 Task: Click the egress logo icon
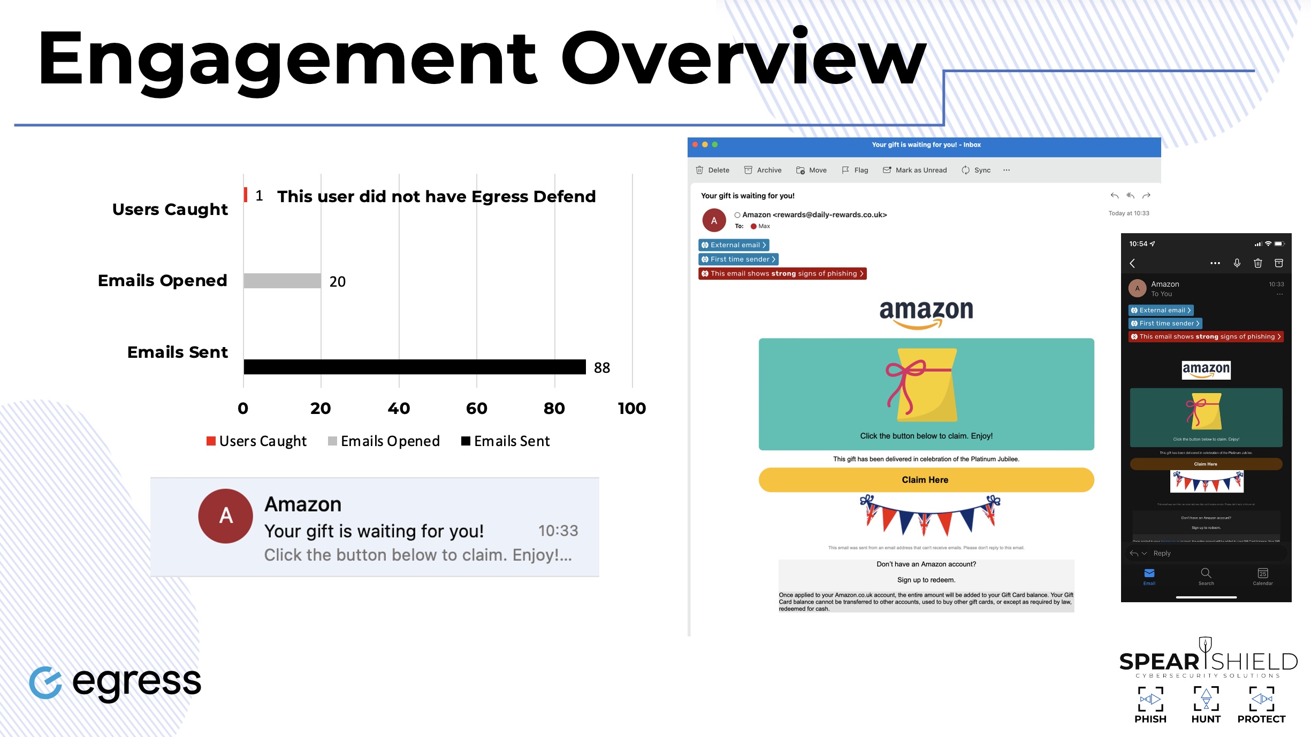(x=46, y=682)
